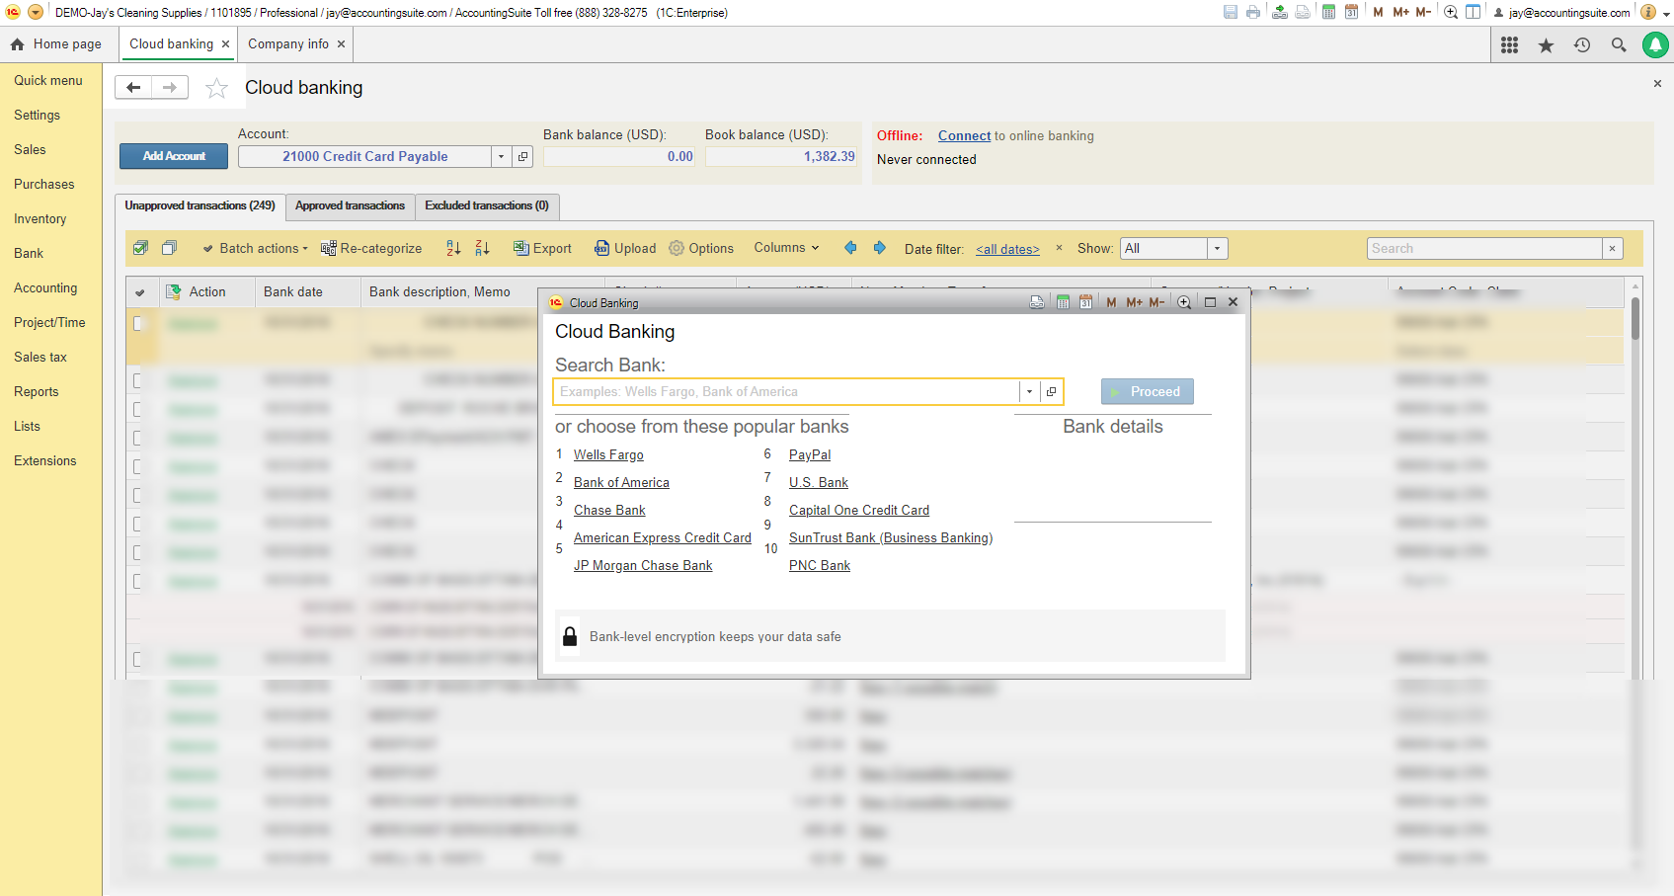
Task: Click the calculator icon in Cloud Banking dialog
Action: click(x=1063, y=302)
